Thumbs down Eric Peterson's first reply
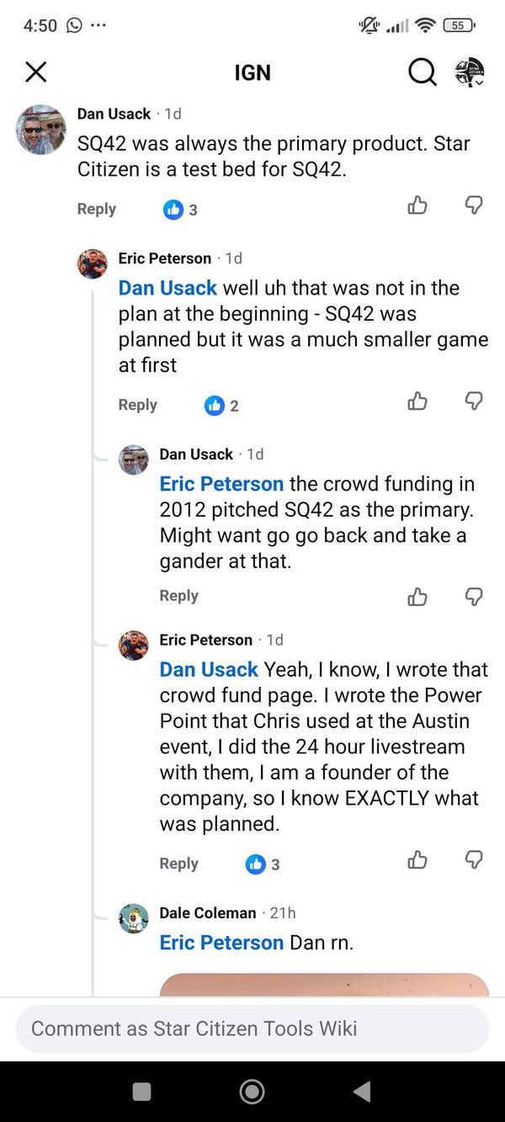This screenshot has width=505, height=1122. 474,401
